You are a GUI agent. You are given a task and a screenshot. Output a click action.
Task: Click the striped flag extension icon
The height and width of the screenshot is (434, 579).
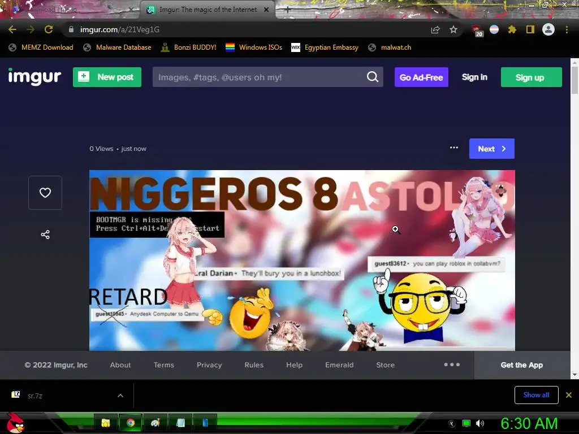(494, 29)
